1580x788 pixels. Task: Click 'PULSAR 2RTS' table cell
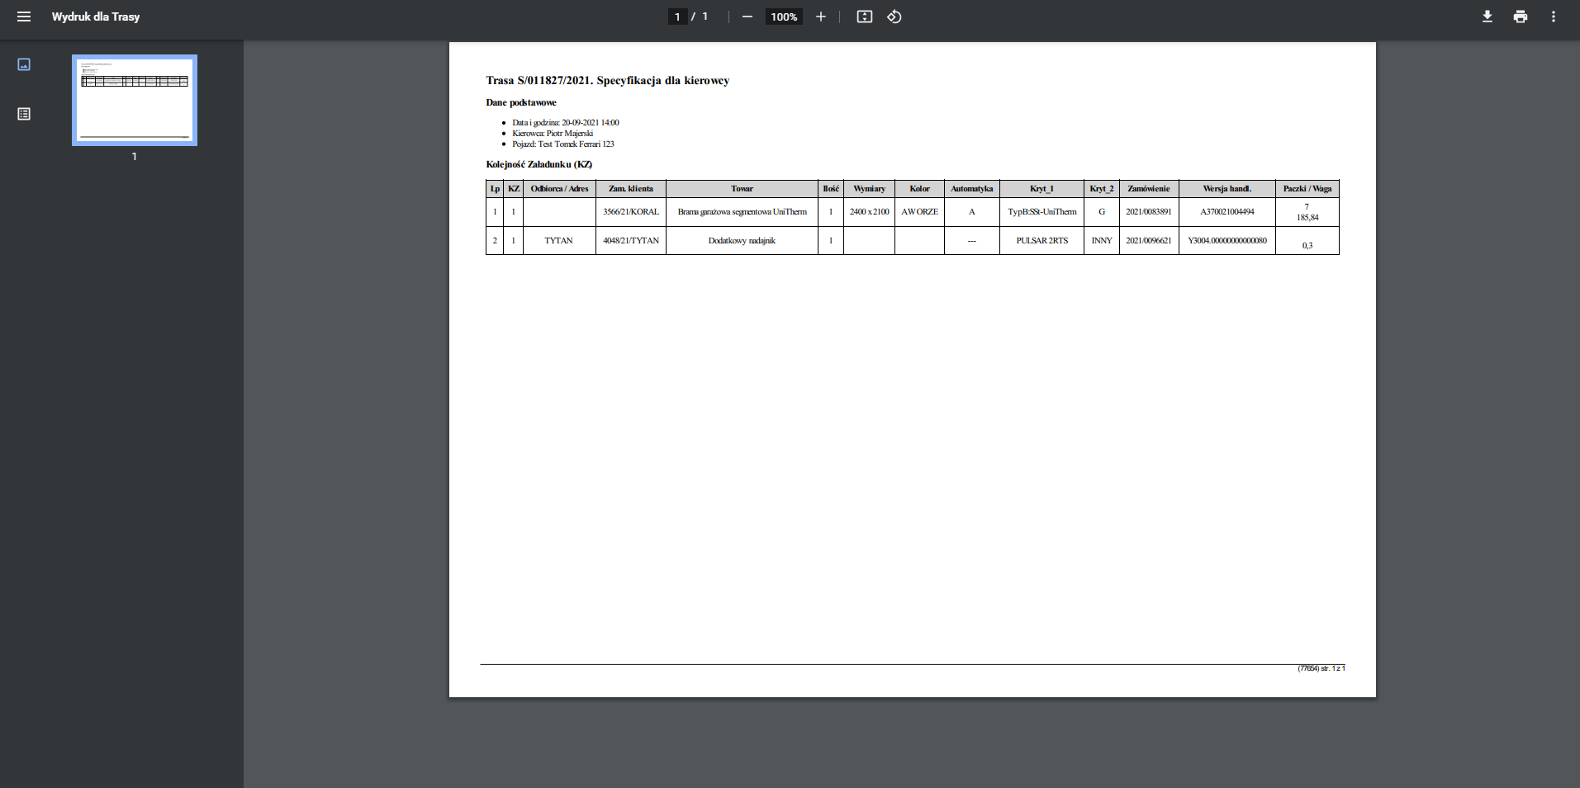click(x=1041, y=241)
